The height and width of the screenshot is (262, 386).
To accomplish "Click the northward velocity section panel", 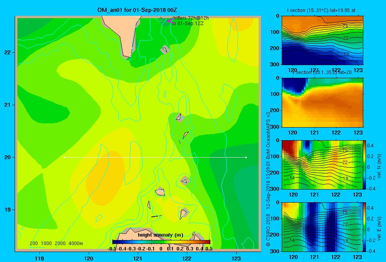I will click(x=322, y=165).
